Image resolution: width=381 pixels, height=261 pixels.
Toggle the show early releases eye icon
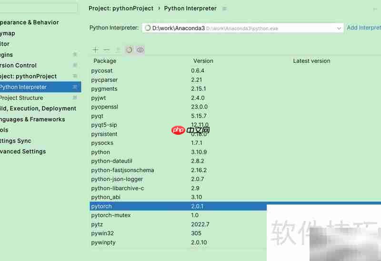tap(140, 50)
